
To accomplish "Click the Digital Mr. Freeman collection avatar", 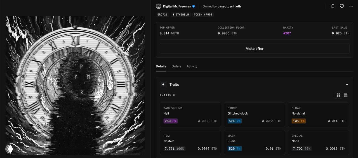I will [159, 6].
